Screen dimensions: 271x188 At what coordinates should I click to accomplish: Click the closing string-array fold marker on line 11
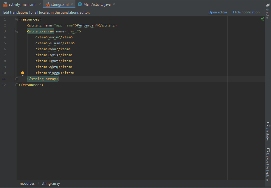click(x=17, y=79)
